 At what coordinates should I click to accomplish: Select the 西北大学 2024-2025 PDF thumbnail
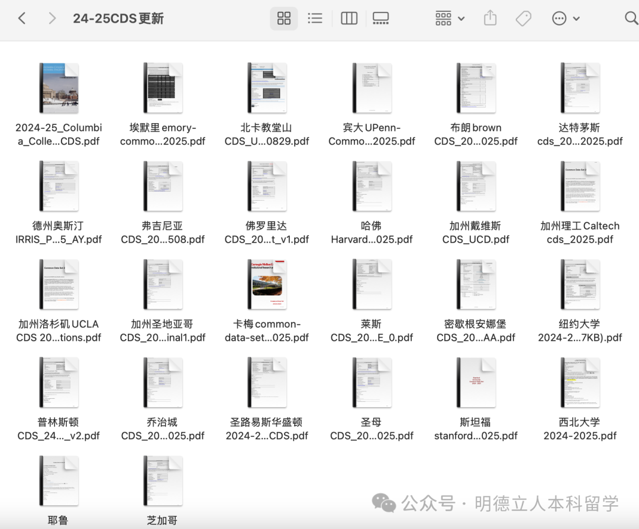point(580,383)
